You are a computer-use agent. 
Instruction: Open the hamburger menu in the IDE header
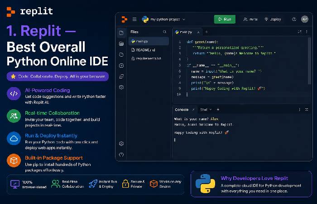[134, 19]
